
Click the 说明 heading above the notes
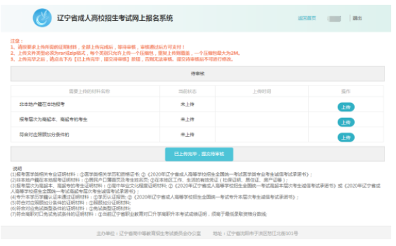[17, 169]
